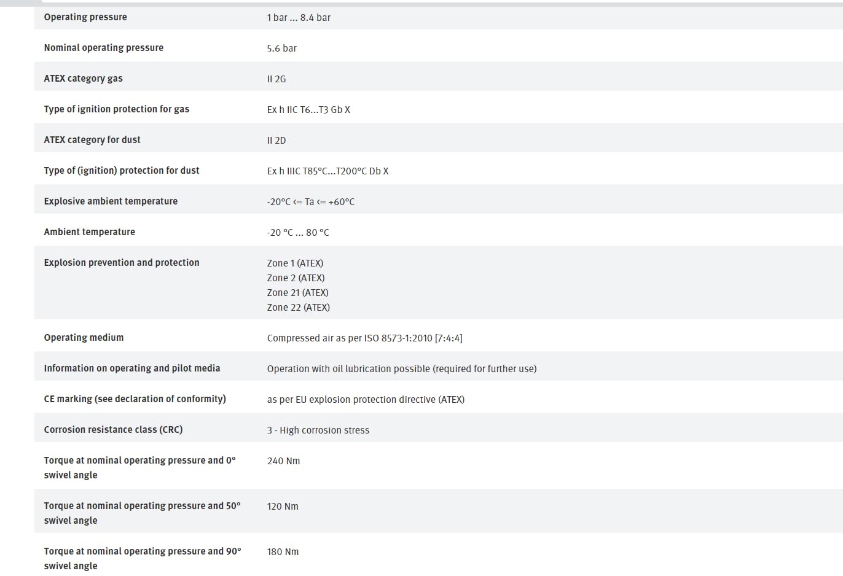Screen dimensions: 843x576
Task: Click the "II 2D" value
Action: coord(276,141)
